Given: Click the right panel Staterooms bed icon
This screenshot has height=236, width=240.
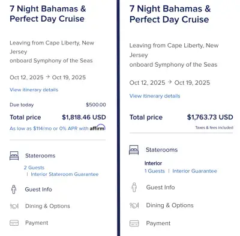Looking at the screenshot, I should coord(134,150).
